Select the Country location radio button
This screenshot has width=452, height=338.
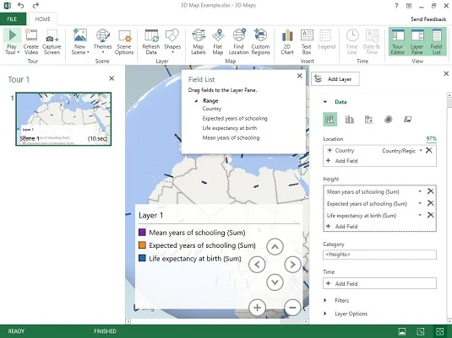tap(329, 150)
